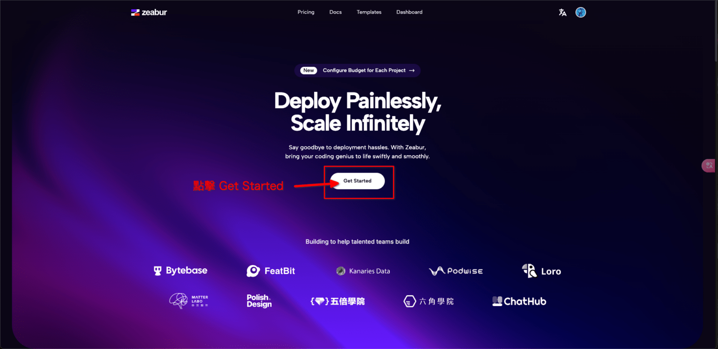The width and height of the screenshot is (718, 349).
Task: Click the Polish Design logo
Action: point(259,301)
